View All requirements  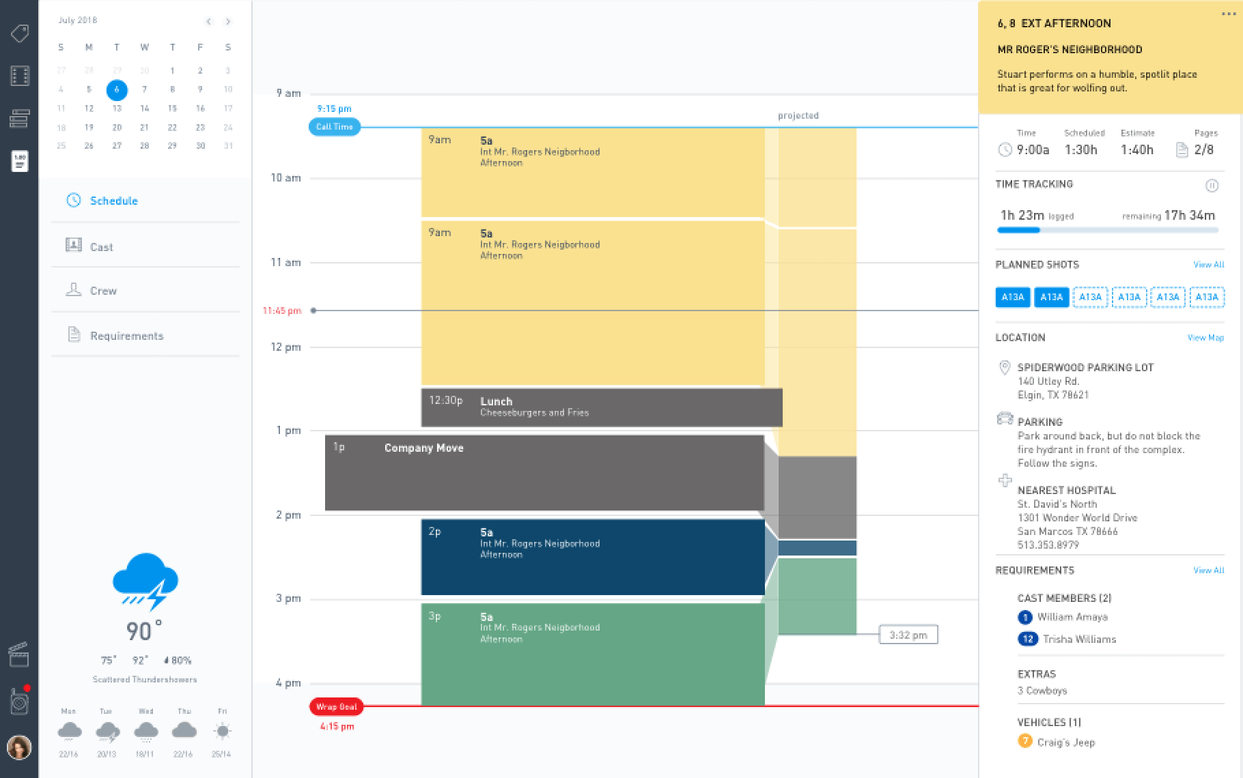1208,571
